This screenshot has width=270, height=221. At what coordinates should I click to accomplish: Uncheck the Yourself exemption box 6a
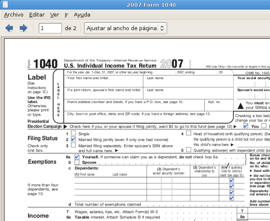pos(77,157)
